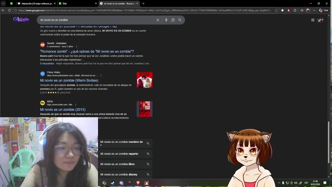This screenshot has height=187, width=332.
Task: Click the 5 respuestas link
Action: tap(47, 63)
